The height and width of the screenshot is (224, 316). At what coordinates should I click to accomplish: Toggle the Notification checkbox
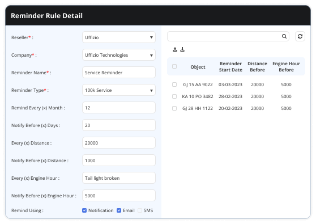[x=84, y=210]
